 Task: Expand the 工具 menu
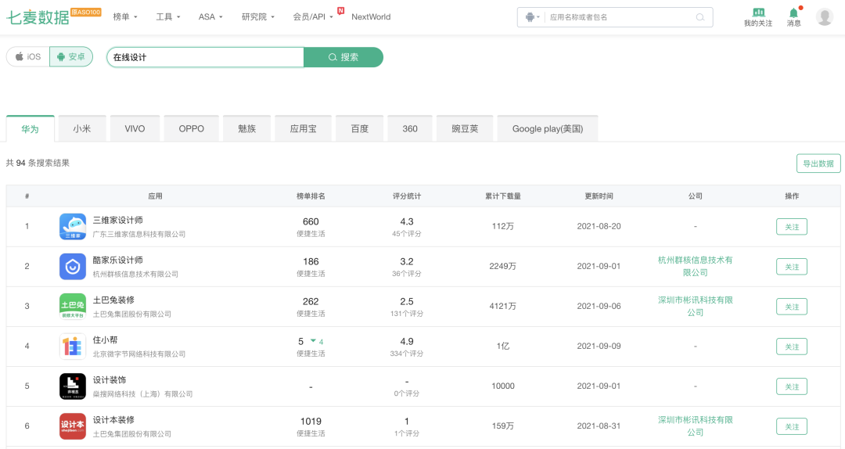point(168,16)
